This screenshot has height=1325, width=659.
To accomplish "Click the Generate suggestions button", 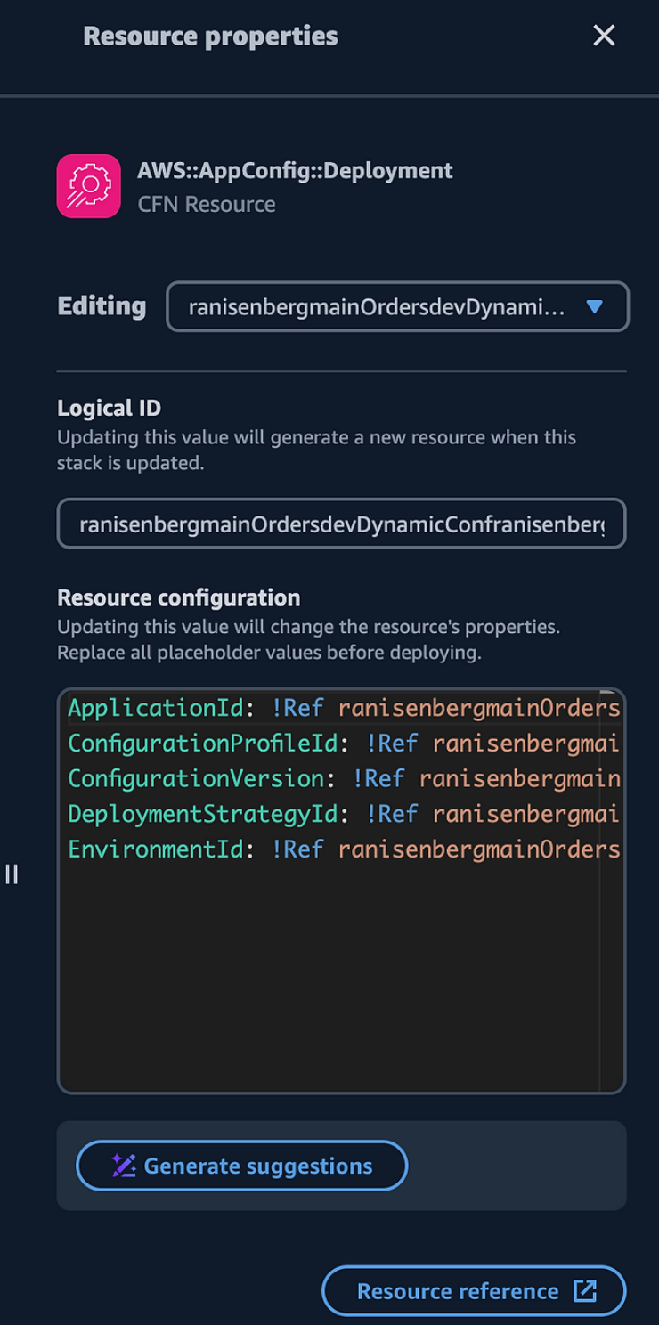I will point(242,1166).
